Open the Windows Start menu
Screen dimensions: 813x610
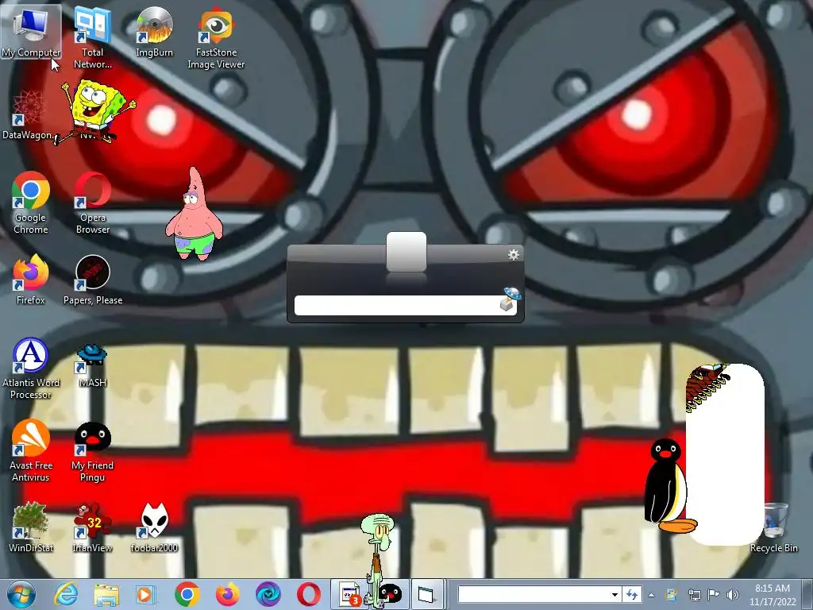pos(21,594)
